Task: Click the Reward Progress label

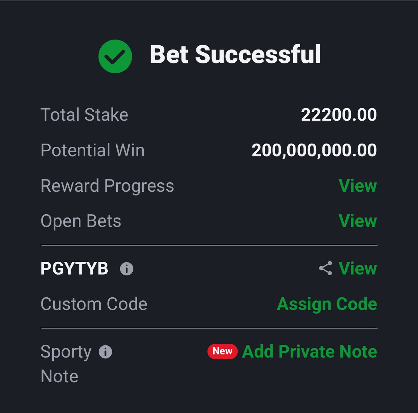Action: (107, 186)
